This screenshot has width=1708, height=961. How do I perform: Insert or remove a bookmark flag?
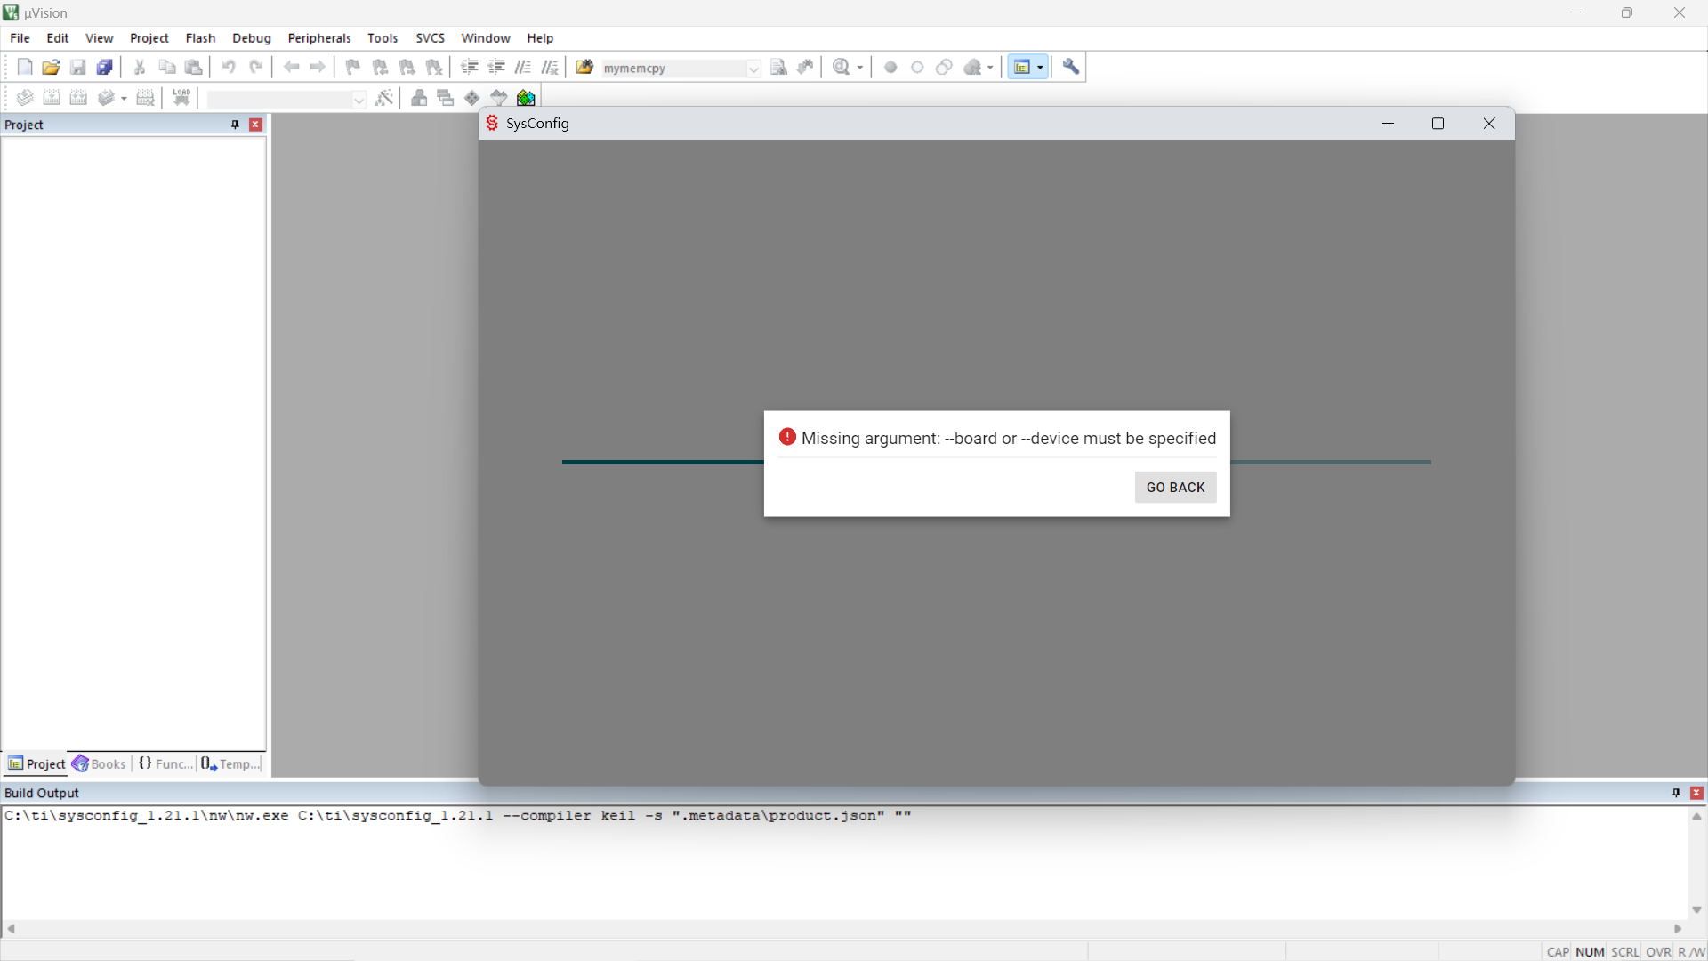353,67
